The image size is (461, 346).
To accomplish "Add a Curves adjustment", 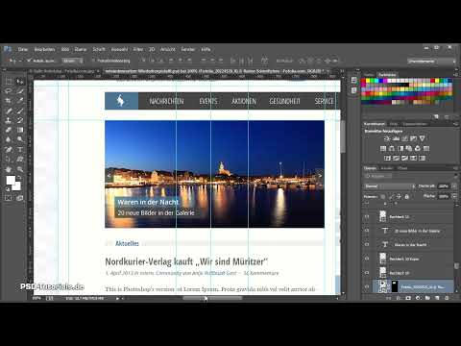I will pos(404,138).
